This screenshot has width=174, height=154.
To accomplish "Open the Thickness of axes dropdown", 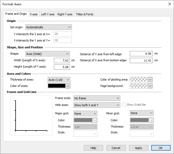I will point(59,80).
